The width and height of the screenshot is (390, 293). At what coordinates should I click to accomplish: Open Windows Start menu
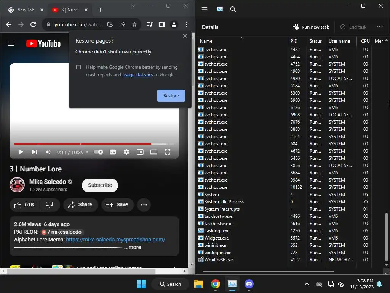coord(142,284)
